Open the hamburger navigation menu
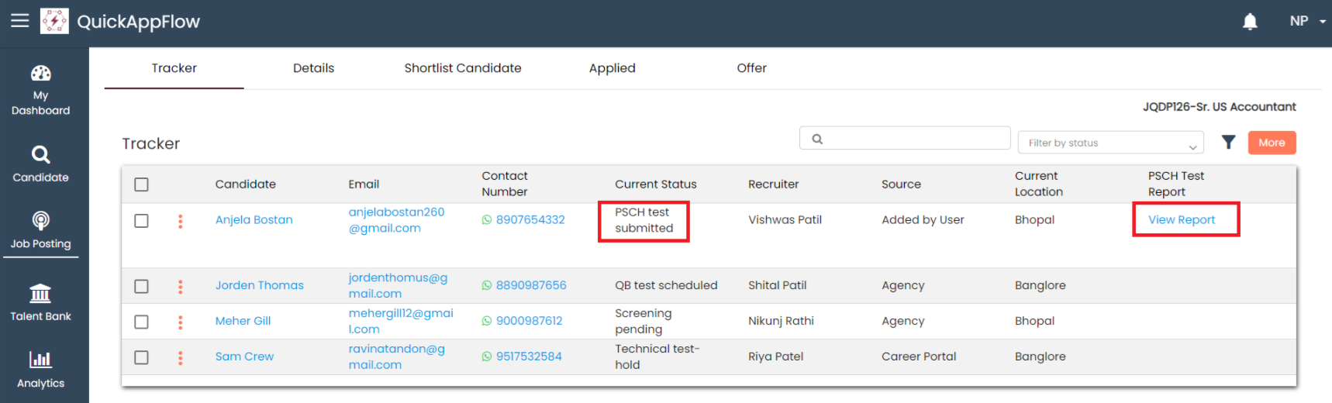Viewport: 1332px width, 403px height. pos(19,21)
